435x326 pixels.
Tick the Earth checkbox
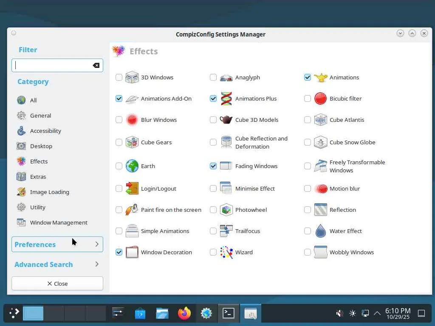[x=119, y=166]
